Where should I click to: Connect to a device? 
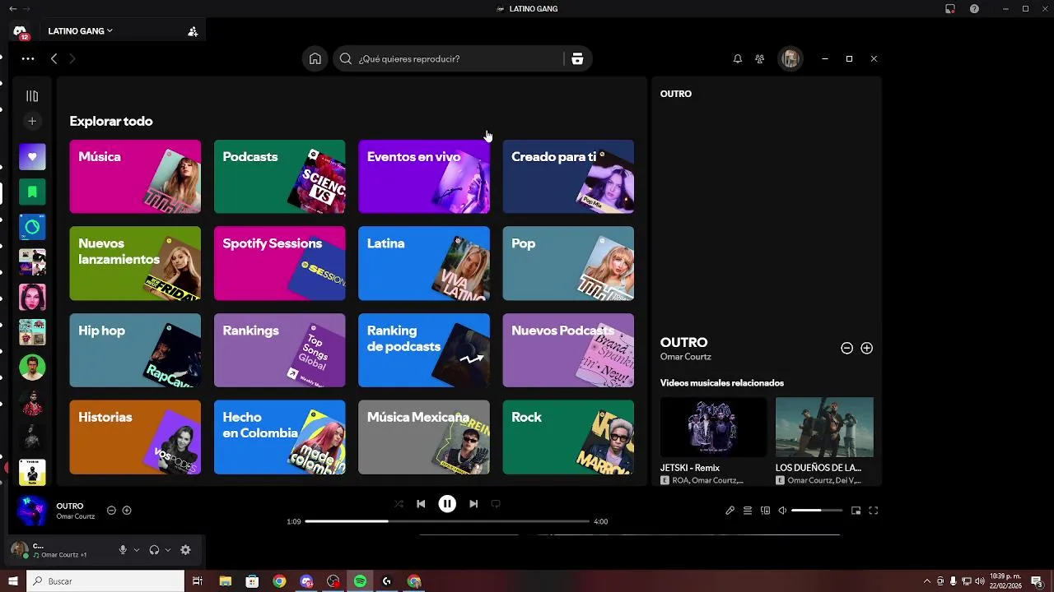[765, 511]
